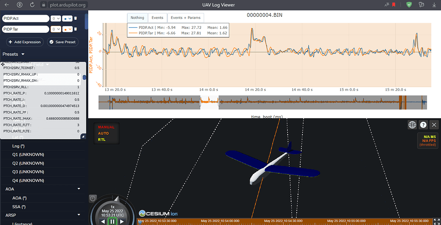Collapse the ARSP tree group
The image size is (441, 225).
(x=79, y=215)
